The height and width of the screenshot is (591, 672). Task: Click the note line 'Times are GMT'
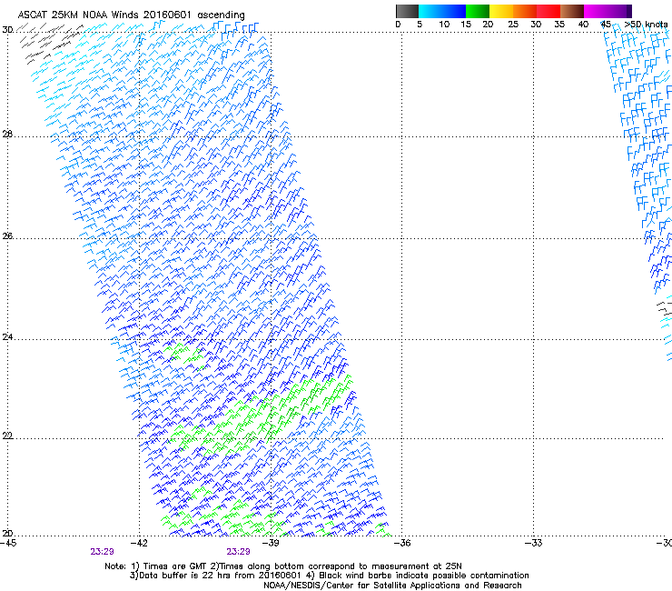click(x=174, y=566)
